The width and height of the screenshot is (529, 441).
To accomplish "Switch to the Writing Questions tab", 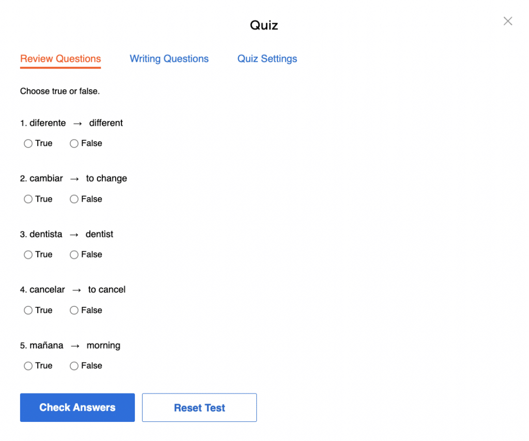I will click(169, 59).
